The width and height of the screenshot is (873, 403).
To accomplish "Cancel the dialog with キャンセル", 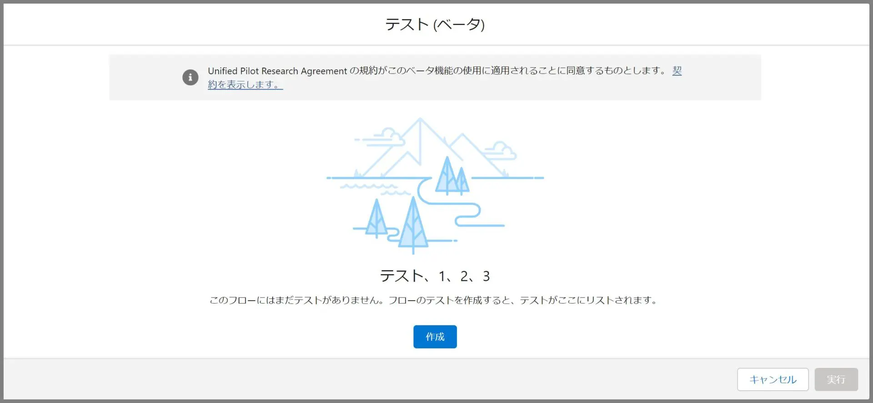I will pos(772,379).
